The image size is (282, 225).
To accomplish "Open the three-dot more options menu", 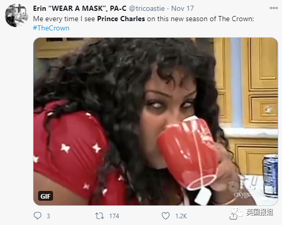I will 274,8.
